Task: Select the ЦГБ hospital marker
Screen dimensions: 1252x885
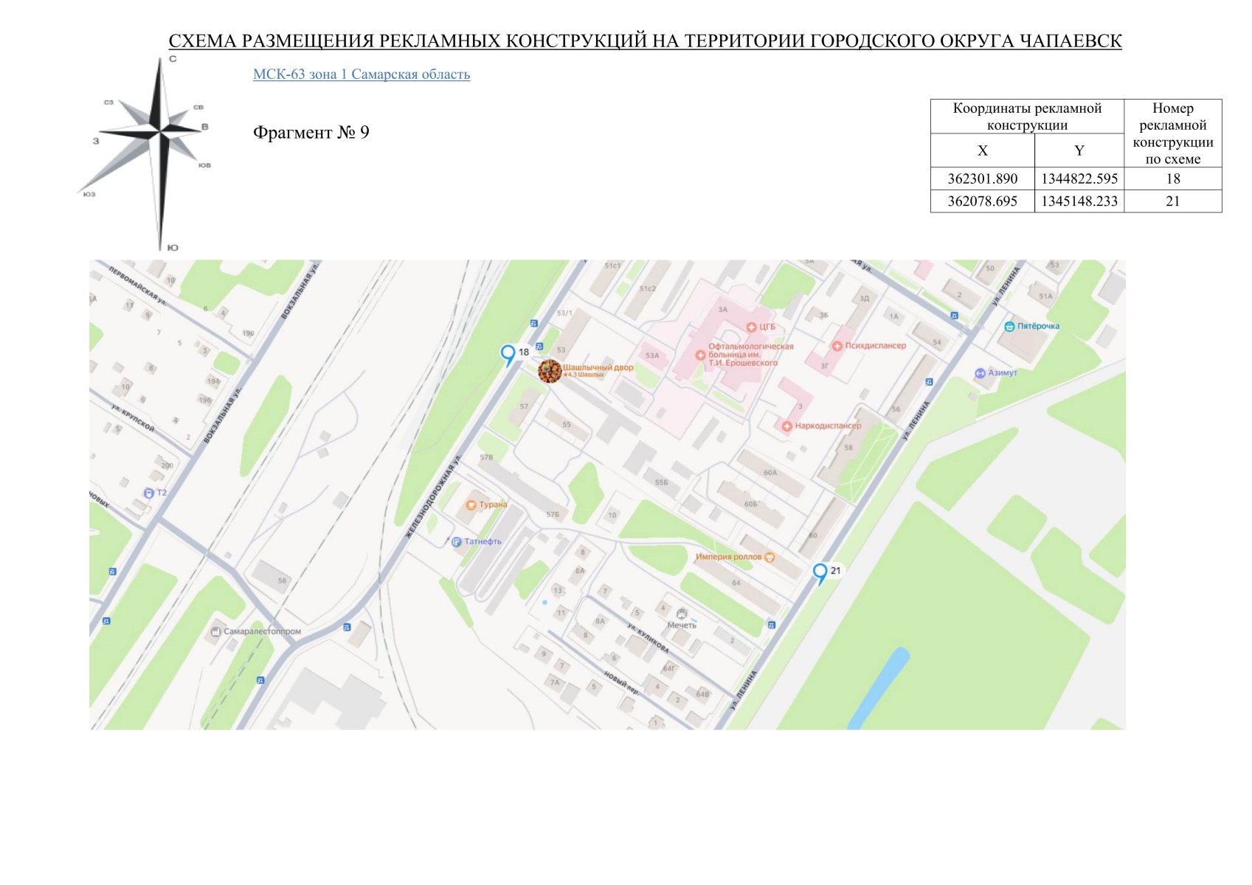Action: [x=751, y=327]
